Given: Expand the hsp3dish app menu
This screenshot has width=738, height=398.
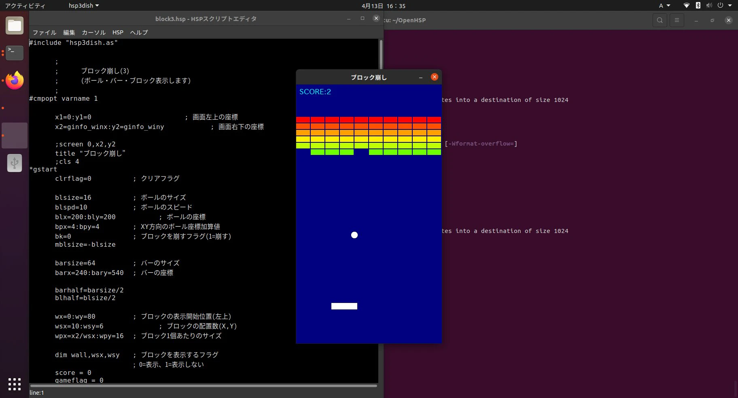Looking at the screenshot, I should 84,6.
